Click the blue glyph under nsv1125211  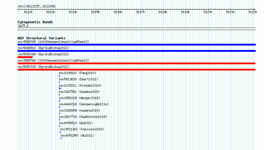pyautogui.click(x=60, y=88)
